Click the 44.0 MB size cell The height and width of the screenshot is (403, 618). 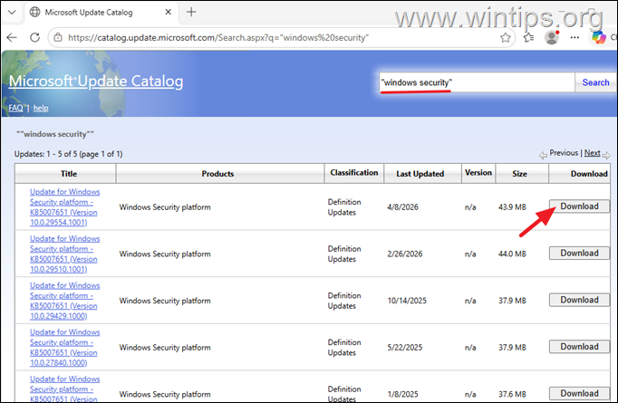512,254
